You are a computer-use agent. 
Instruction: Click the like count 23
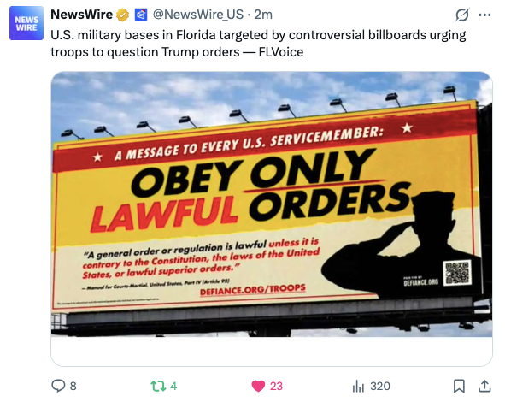tap(276, 386)
